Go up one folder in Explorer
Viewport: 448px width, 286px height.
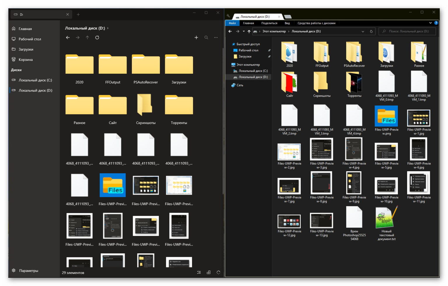coord(249,31)
